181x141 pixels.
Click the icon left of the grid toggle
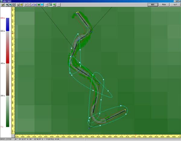(46, 5)
